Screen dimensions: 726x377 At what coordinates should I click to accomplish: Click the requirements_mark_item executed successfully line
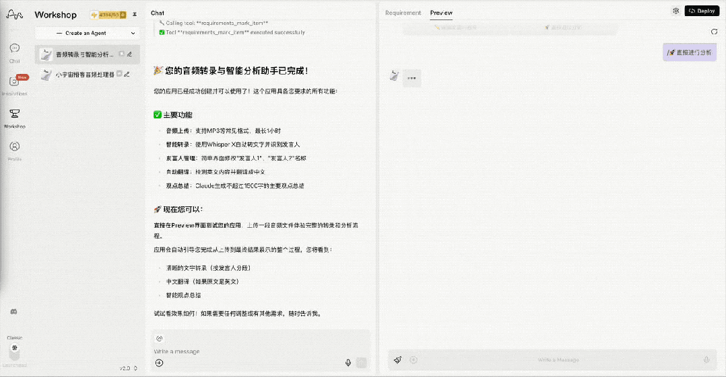tap(232, 32)
